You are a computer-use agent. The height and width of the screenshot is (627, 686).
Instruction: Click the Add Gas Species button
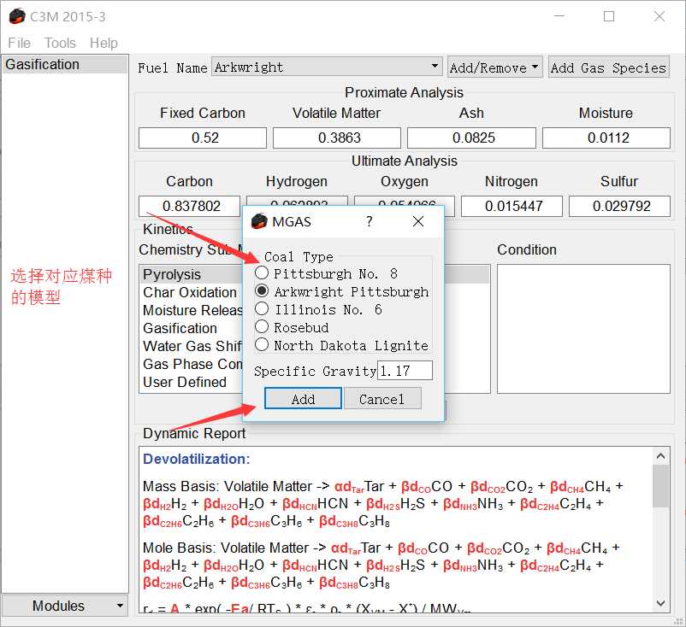point(608,67)
